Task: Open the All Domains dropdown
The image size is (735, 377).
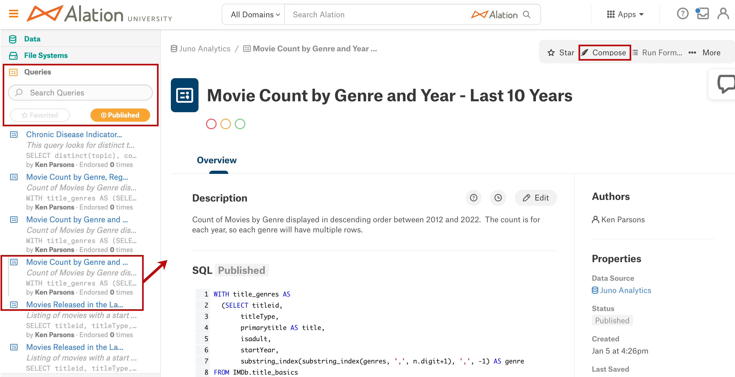Action: tap(255, 15)
